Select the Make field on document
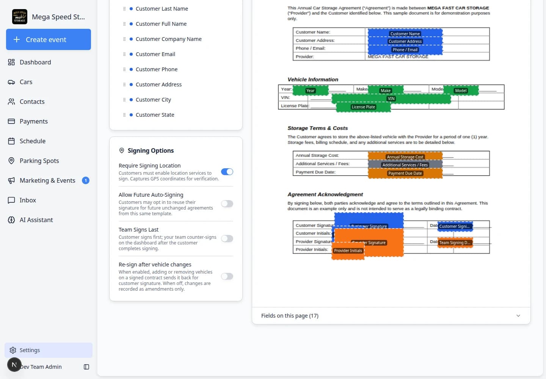The image size is (546, 379). click(x=386, y=91)
